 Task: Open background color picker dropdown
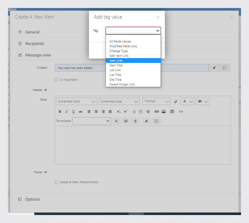tap(203, 101)
